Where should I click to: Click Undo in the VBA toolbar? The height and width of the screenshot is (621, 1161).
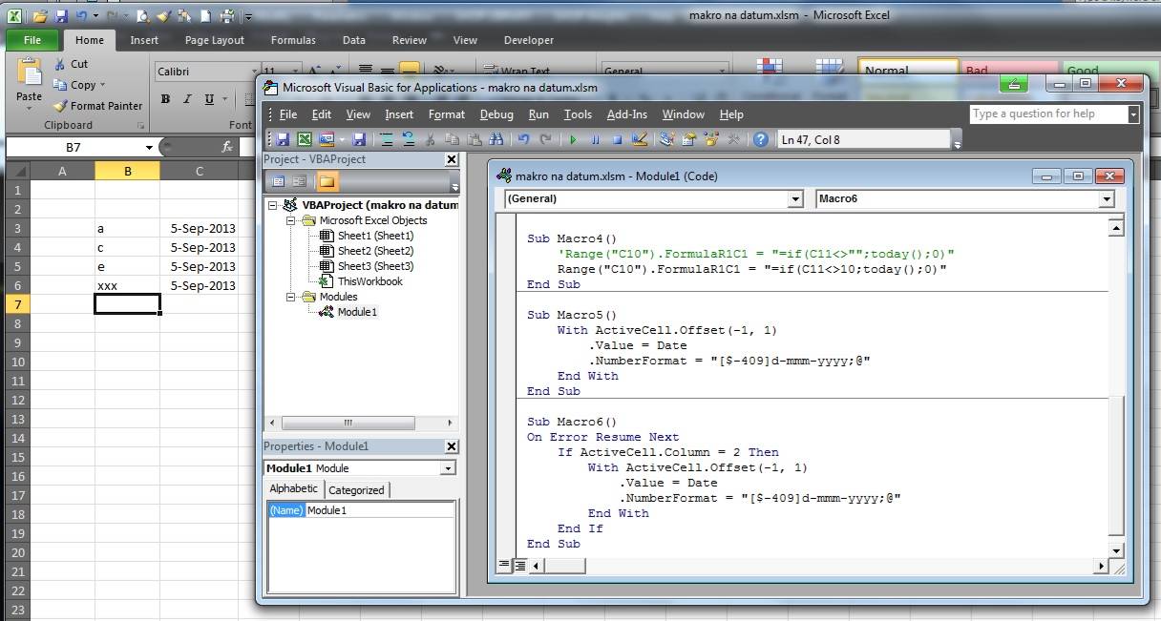(523, 139)
